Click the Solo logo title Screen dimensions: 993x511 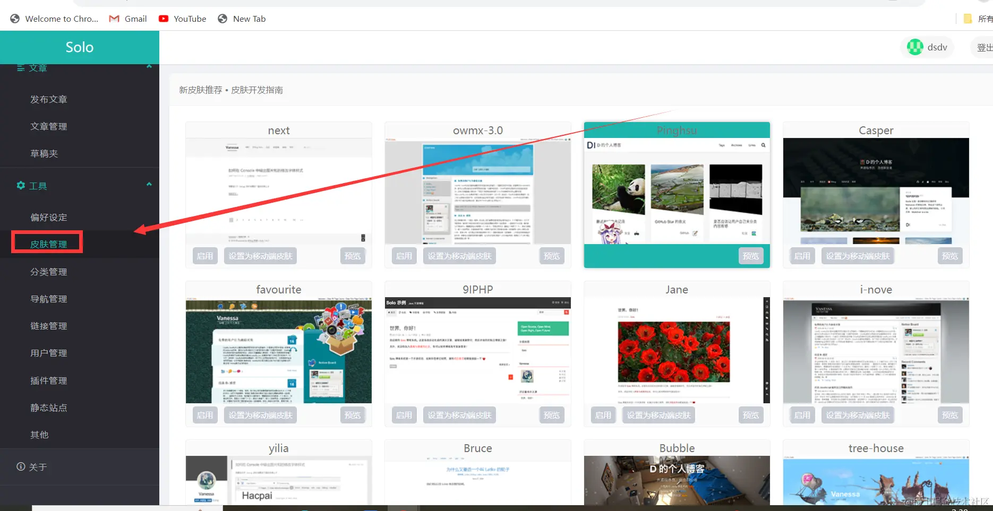point(80,47)
